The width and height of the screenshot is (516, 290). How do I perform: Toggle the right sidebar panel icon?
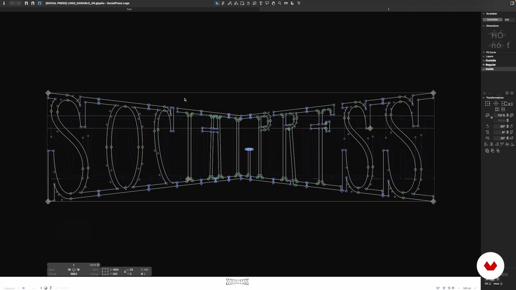pos(512,3)
